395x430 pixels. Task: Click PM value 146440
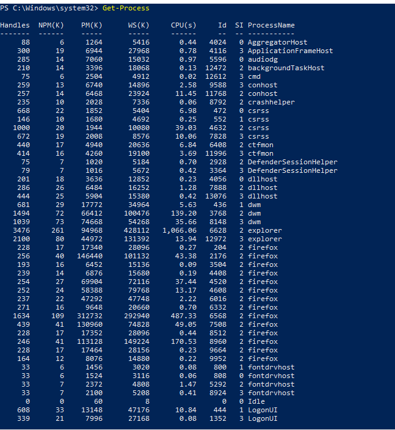point(90,256)
